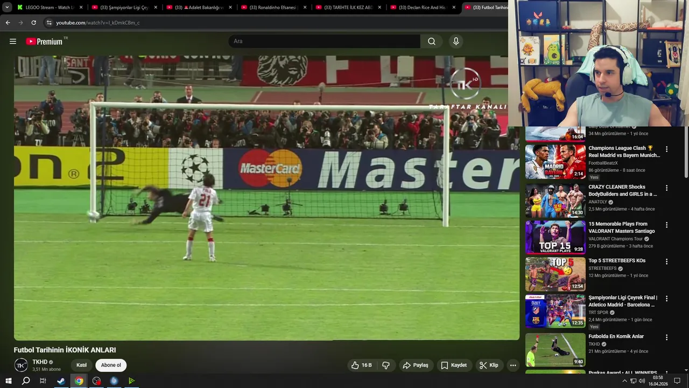This screenshot has width=689, height=388.
Task: Open options menu for CRAZY CLEANER video
Action: (666, 188)
